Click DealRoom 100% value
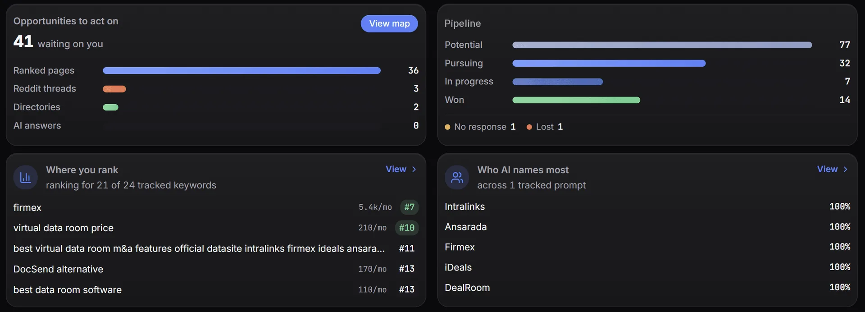This screenshot has height=312, width=865. [x=840, y=288]
